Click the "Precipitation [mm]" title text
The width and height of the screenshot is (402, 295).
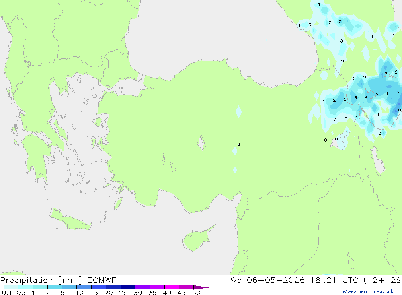click(x=41, y=280)
